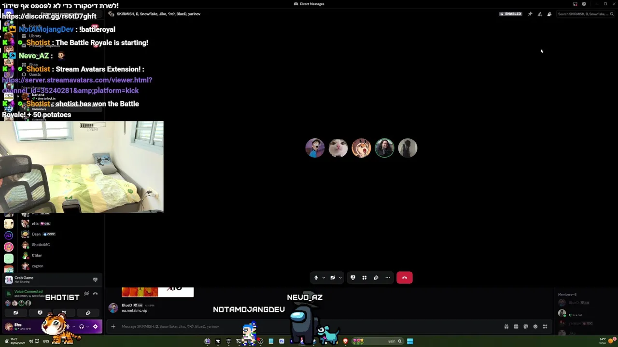Switch ENG language indicator in taskbar
The width and height of the screenshot is (618, 347).
point(46,341)
